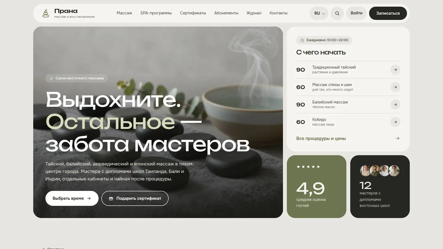
Task: Click the средняя оценка гостей caption
Action: pyautogui.click(x=311, y=203)
